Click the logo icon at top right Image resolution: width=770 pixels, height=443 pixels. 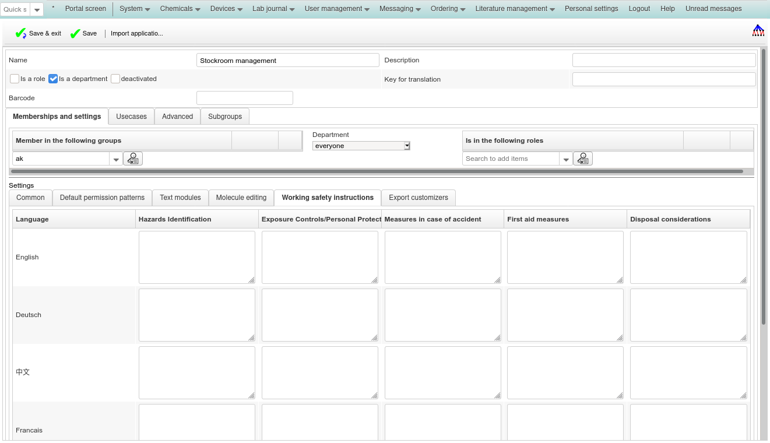tap(758, 31)
